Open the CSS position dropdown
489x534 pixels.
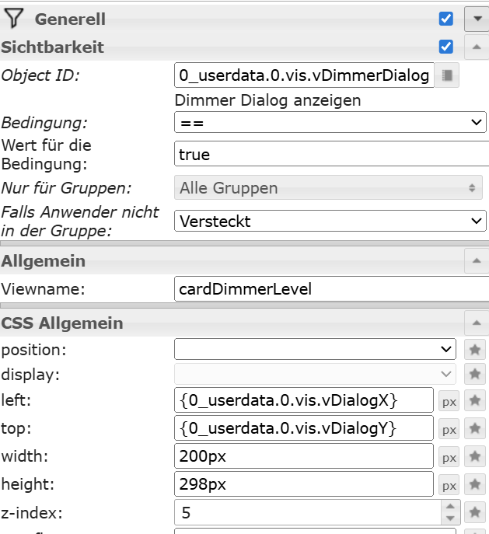pyautogui.click(x=315, y=350)
